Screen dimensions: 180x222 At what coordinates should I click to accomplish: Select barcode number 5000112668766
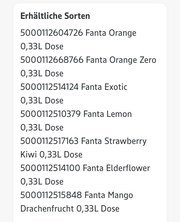(52, 60)
